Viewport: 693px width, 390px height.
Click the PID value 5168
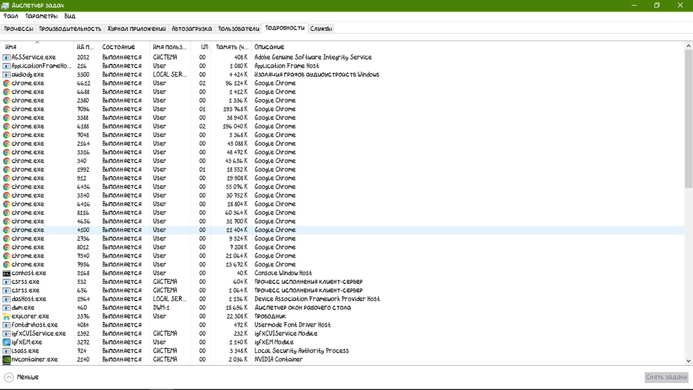(83, 273)
